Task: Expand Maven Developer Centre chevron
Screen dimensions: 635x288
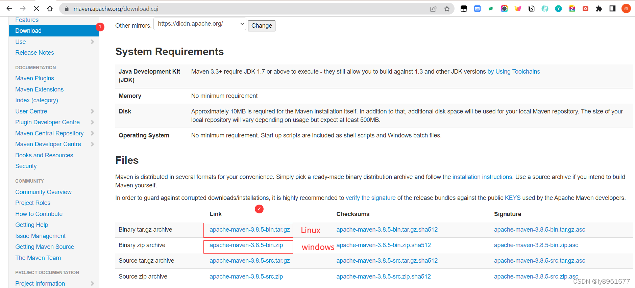Action: pyautogui.click(x=92, y=144)
